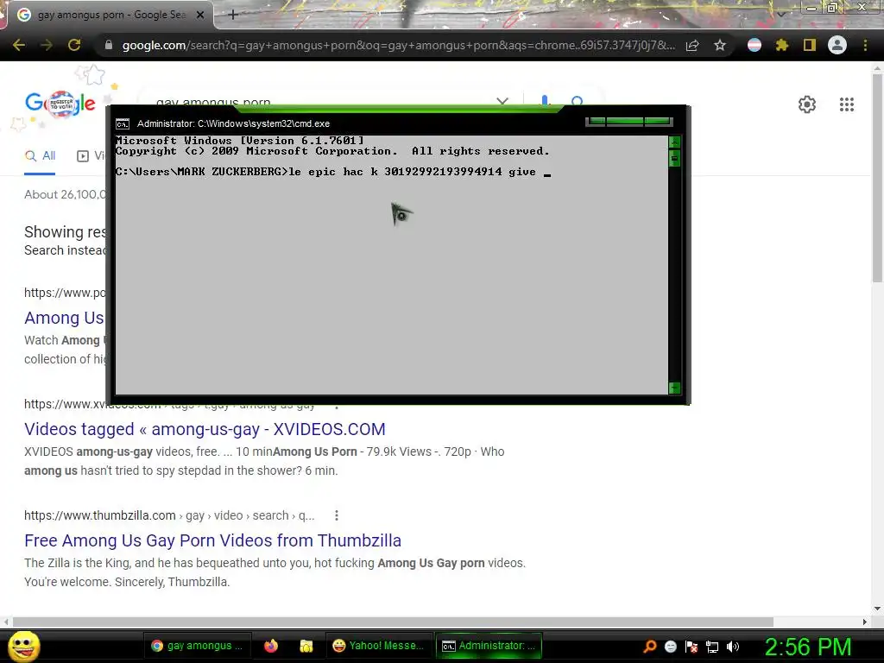The height and width of the screenshot is (663, 884).
Task: Click the cmd.exe title bar icon
Action: click(x=123, y=124)
